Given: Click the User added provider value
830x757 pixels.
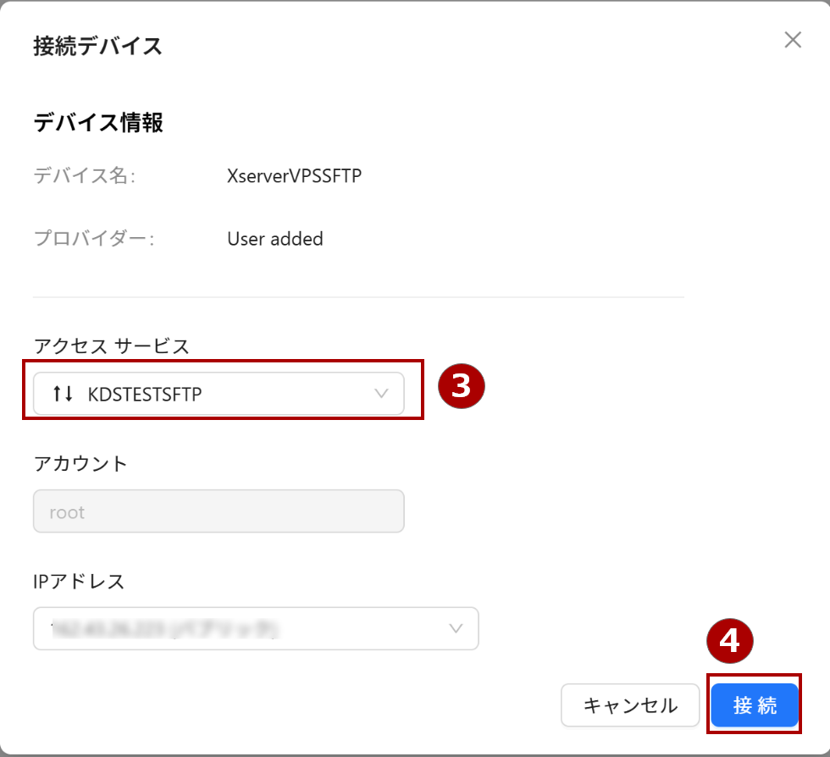Looking at the screenshot, I should coord(275,239).
